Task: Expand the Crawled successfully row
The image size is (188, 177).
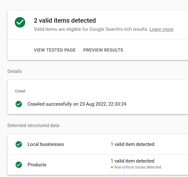Action: pos(98,104)
